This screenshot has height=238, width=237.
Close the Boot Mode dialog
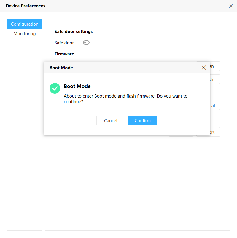tap(204, 68)
